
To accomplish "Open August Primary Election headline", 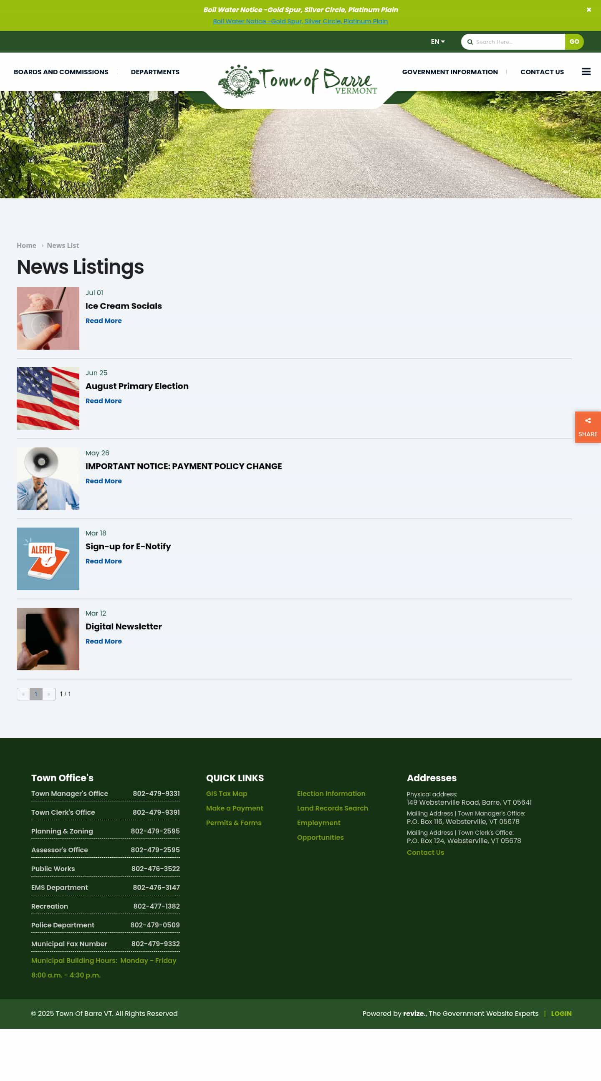I will tap(137, 386).
